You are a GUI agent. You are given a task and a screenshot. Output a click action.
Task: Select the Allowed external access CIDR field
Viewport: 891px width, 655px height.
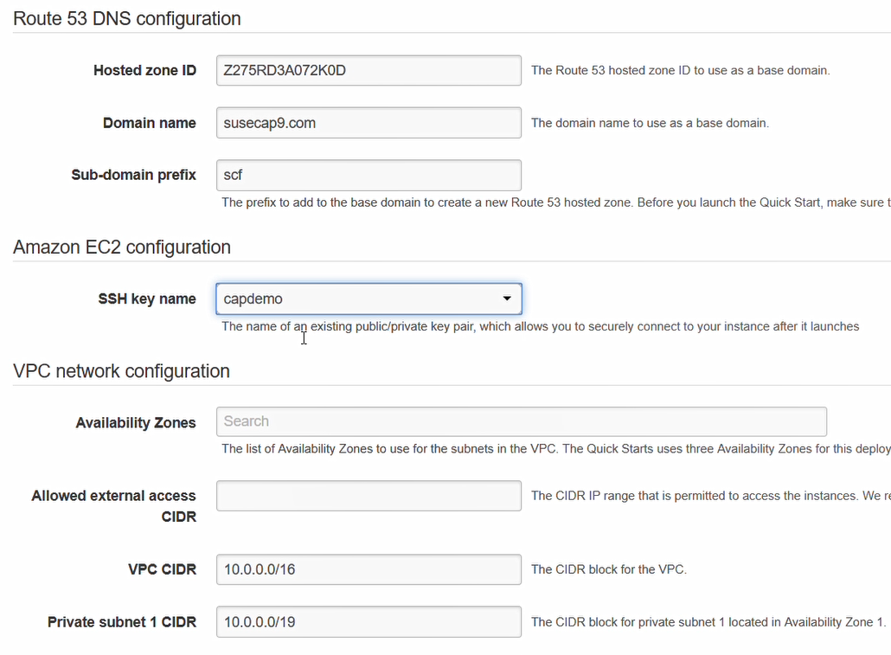368,495
